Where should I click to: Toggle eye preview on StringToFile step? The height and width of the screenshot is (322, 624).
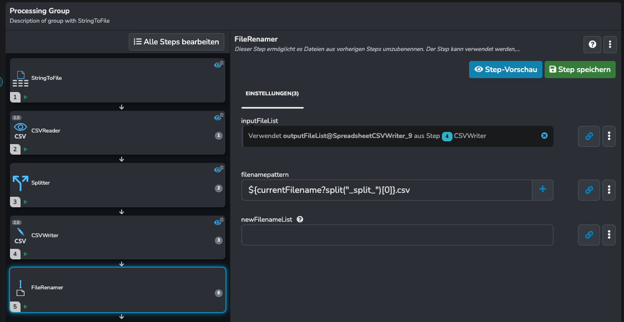tap(217, 65)
